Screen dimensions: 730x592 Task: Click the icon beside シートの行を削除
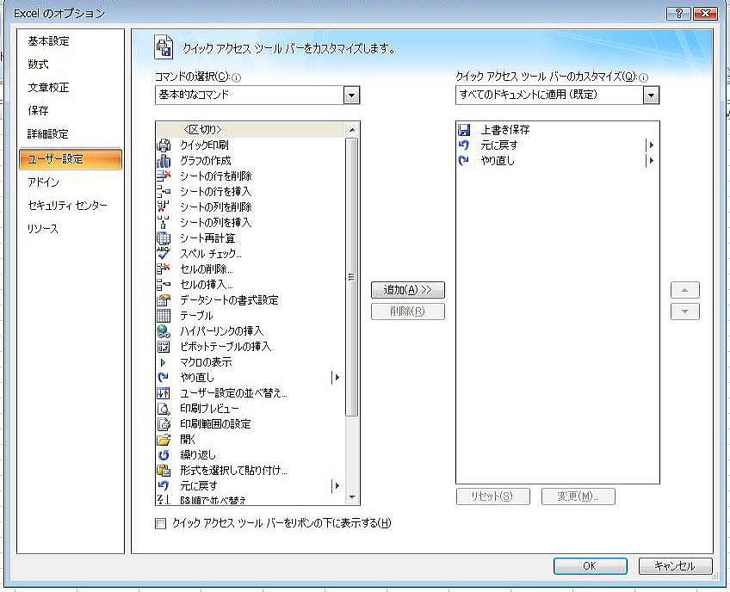(x=164, y=176)
